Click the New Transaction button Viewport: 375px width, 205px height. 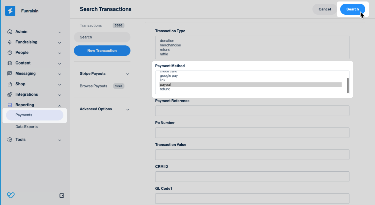(102, 51)
